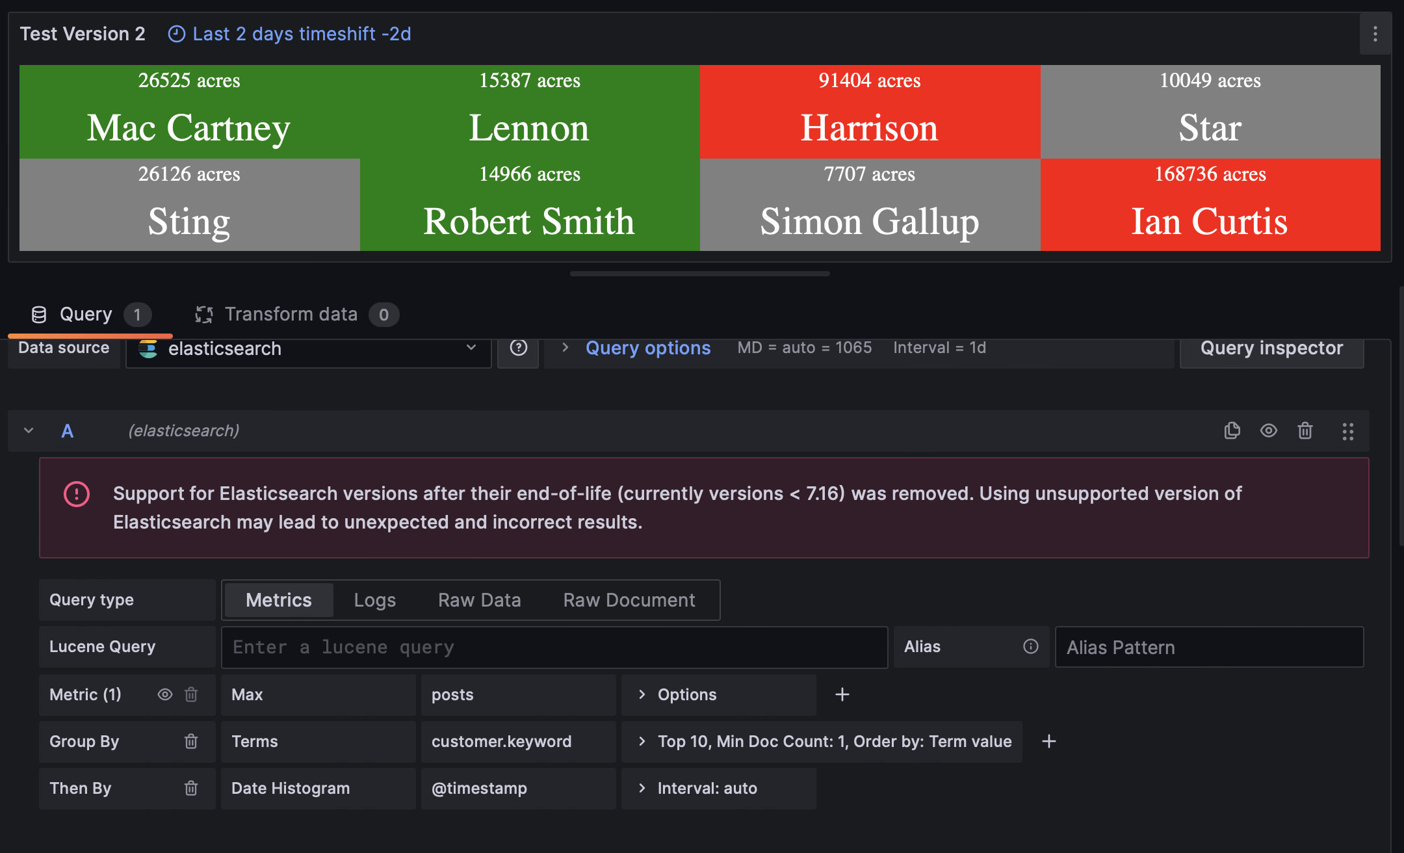The image size is (1404, 853).
Task: Collapse query A with its chevron
Action: point(29,430)
